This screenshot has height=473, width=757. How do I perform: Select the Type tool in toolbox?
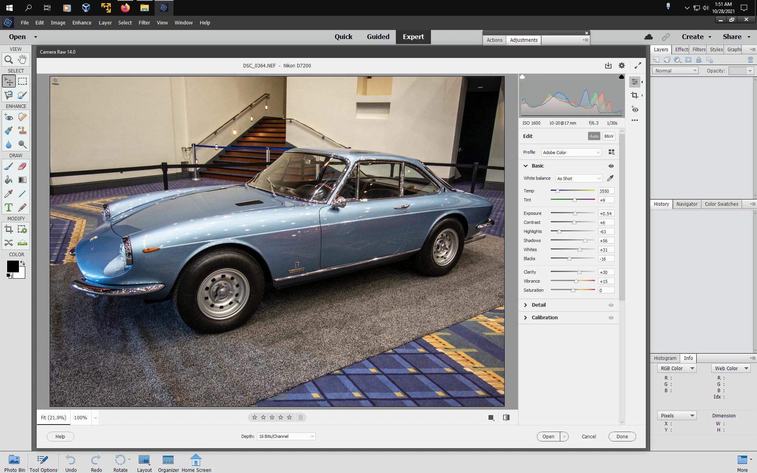tap(9, 207)
